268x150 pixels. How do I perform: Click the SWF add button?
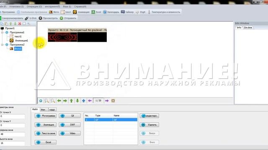(x=70, y=125)
